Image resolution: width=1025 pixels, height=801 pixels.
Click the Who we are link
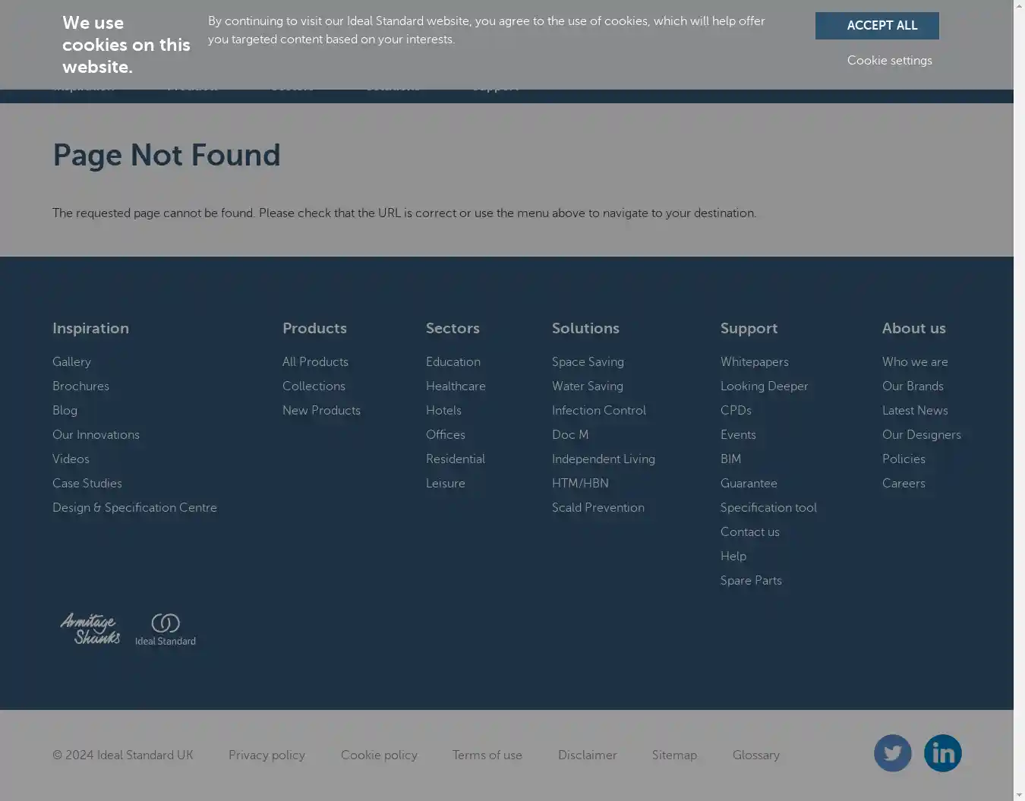915,362
